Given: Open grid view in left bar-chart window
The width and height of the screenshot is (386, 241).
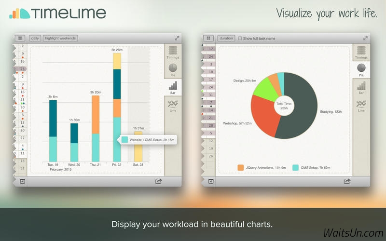Looking at the screenshot, I should pos(20,38).
